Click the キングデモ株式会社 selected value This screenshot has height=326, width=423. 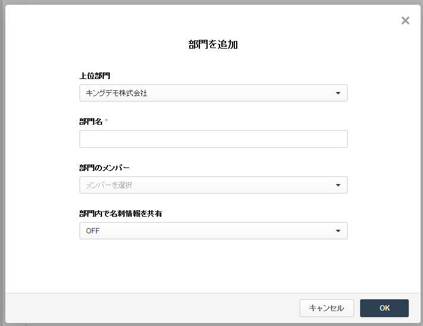click(116, 93)
